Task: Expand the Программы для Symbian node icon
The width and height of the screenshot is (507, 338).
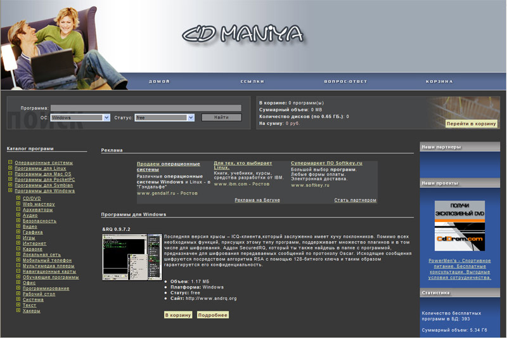Action: [10, 185]
